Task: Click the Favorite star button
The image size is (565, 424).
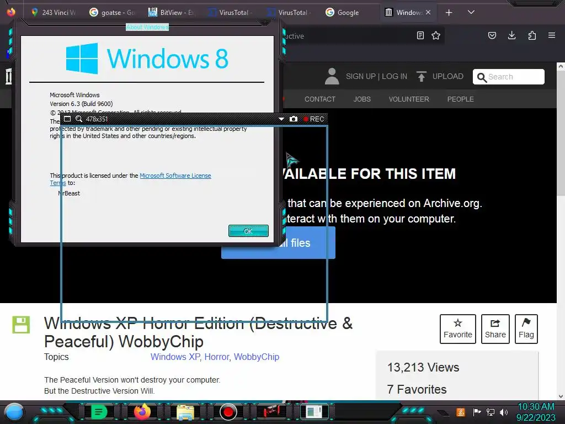Action: click(x=457, y=329)
